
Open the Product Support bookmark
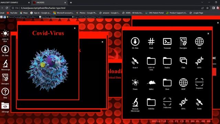click(176, 13)
